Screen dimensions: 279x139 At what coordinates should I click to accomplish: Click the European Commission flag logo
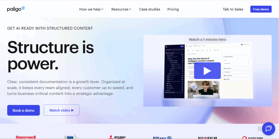point(71,137)
